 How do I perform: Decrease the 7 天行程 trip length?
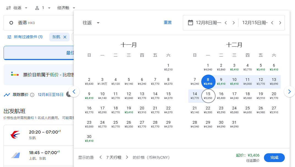pos(101,157)
